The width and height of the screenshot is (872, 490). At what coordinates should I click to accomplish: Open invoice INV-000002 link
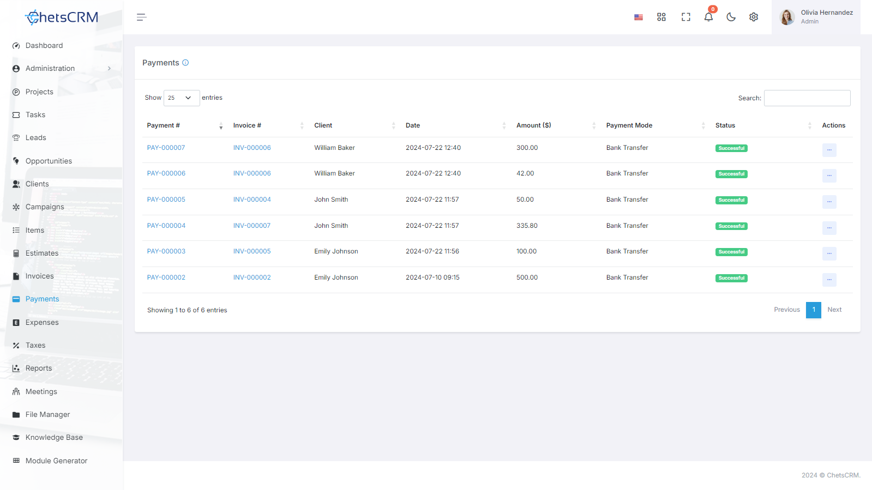click(x=252, y=277)
